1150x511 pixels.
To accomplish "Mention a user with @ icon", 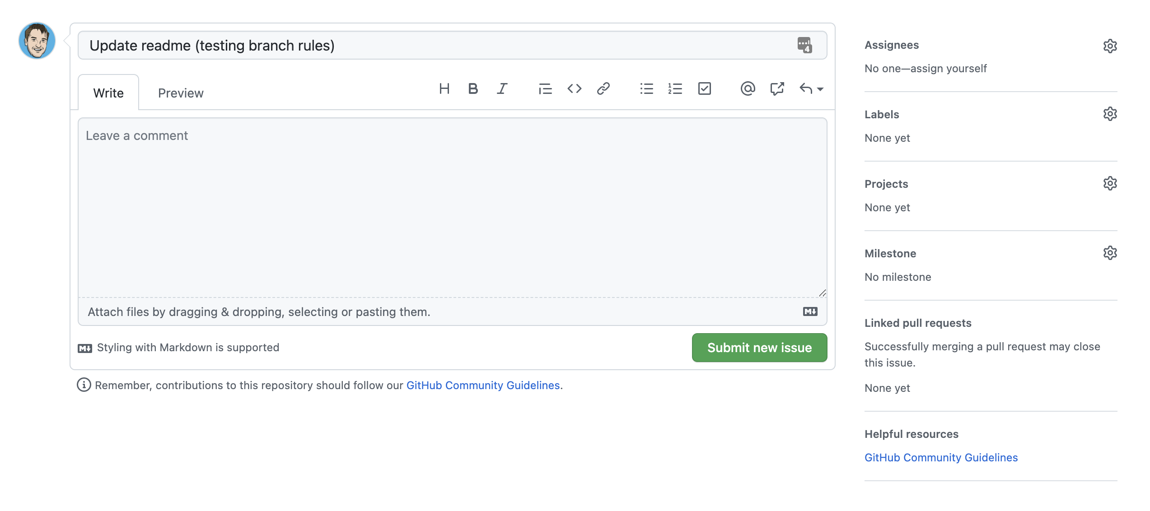I will 748,89.
